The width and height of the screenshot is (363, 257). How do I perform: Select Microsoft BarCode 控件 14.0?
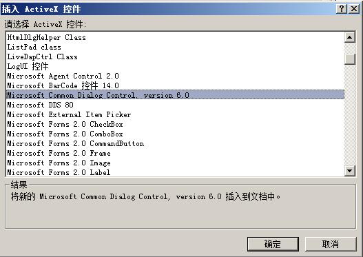(x=175, y=85)
